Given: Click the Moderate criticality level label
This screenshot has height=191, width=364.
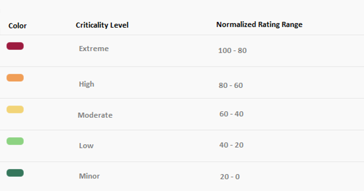Looking at the screenshot, I should pos(95,115).
